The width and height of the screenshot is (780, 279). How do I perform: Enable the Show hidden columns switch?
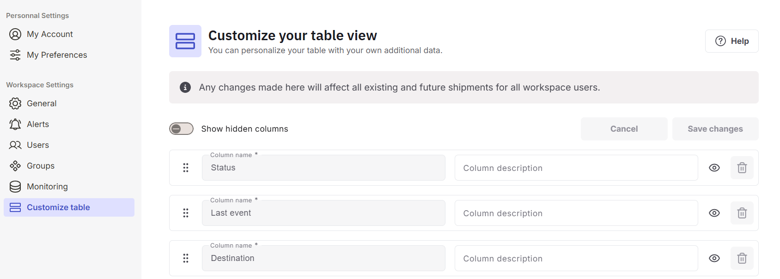(x=181, y=129)
